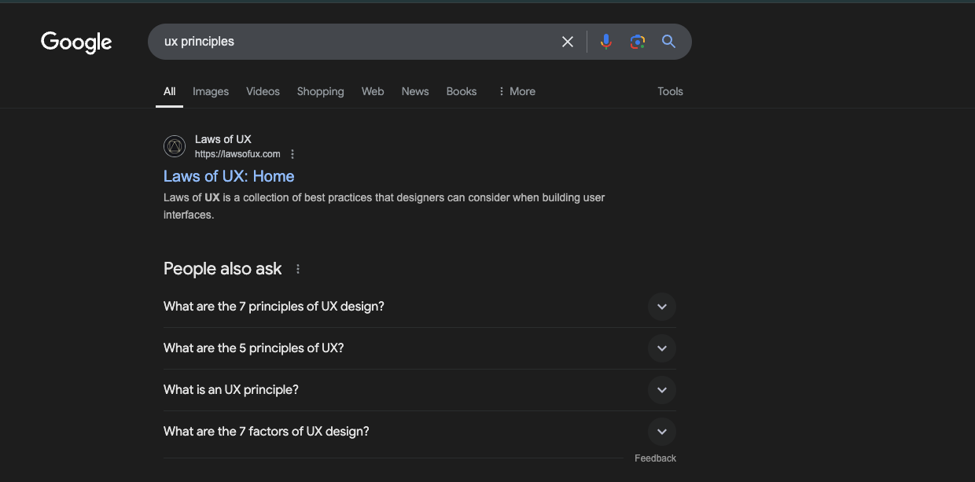This screenshot has height=482, width=975.
Task: Open the More search filters menu
Action: pyautogui.click(x=516, y=91)
